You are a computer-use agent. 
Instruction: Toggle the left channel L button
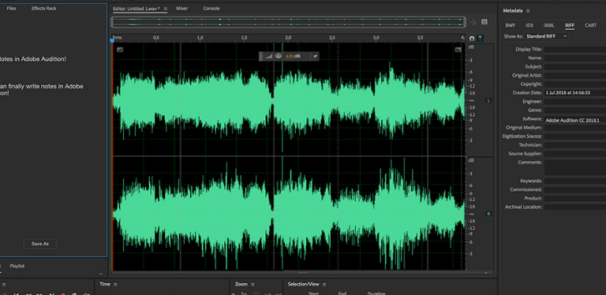(x=488, y=100)
